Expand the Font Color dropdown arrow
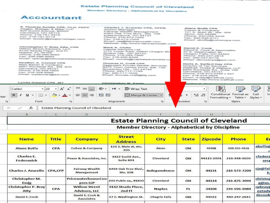 click(70, 95)
